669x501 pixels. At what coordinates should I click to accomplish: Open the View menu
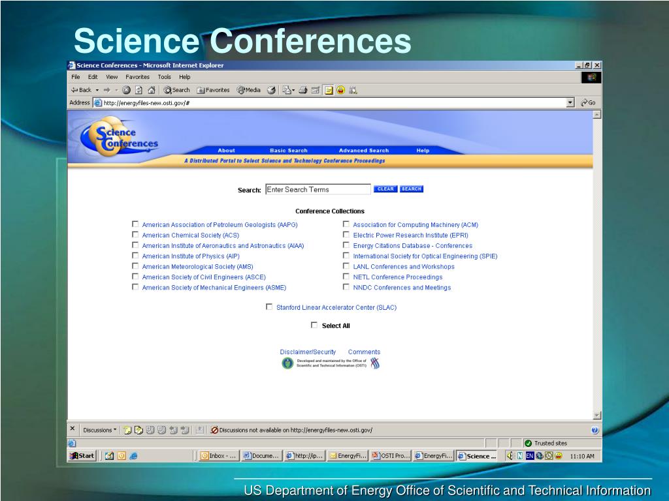[x=112, y=77]
